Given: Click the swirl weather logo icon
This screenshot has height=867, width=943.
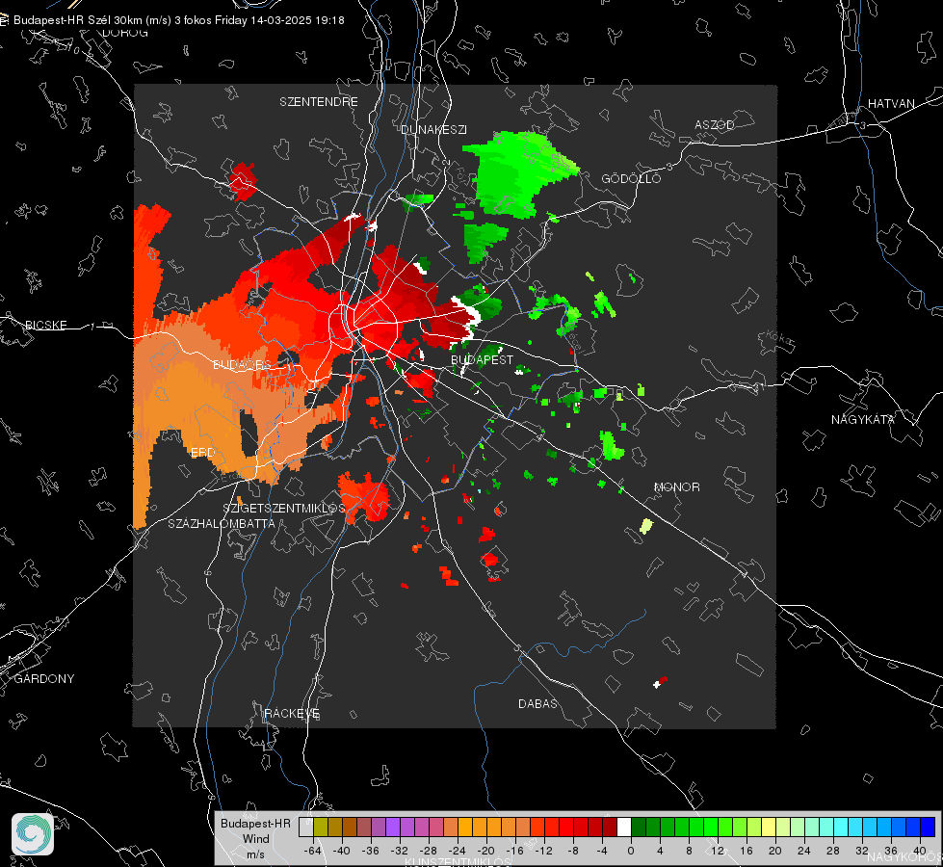Looking at the screenshot, I should click(x=33, y=834).
